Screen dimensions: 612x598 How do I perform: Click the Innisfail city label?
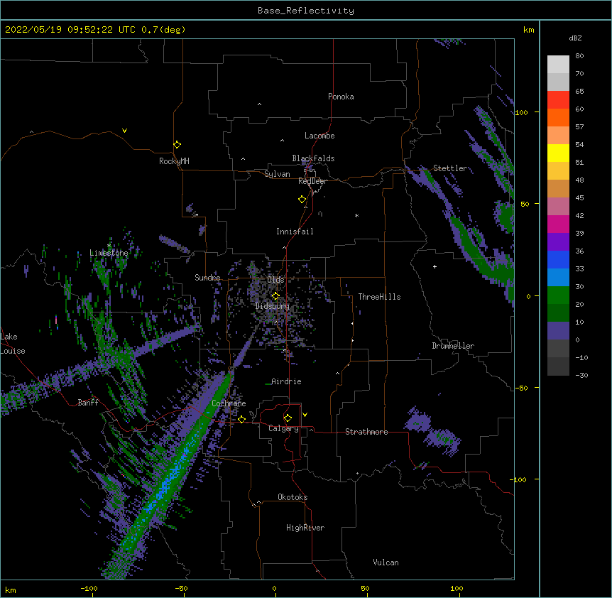tap(295, 232)
